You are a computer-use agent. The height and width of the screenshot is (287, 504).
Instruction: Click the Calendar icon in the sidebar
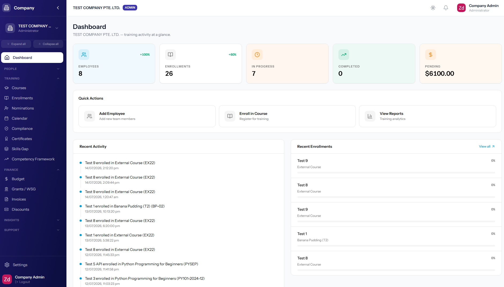(6, 118)
